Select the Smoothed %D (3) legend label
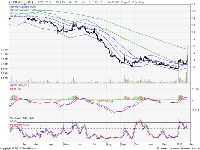This screenshot has width=200, height=150. [x=20, y=124]
